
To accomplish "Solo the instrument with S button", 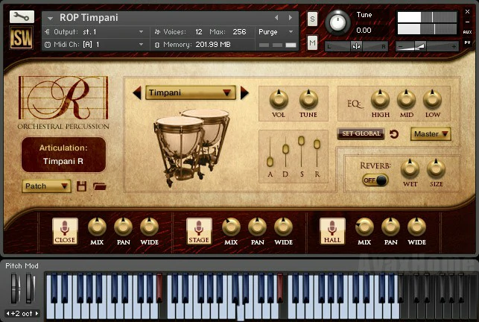I will pos(312,18).
